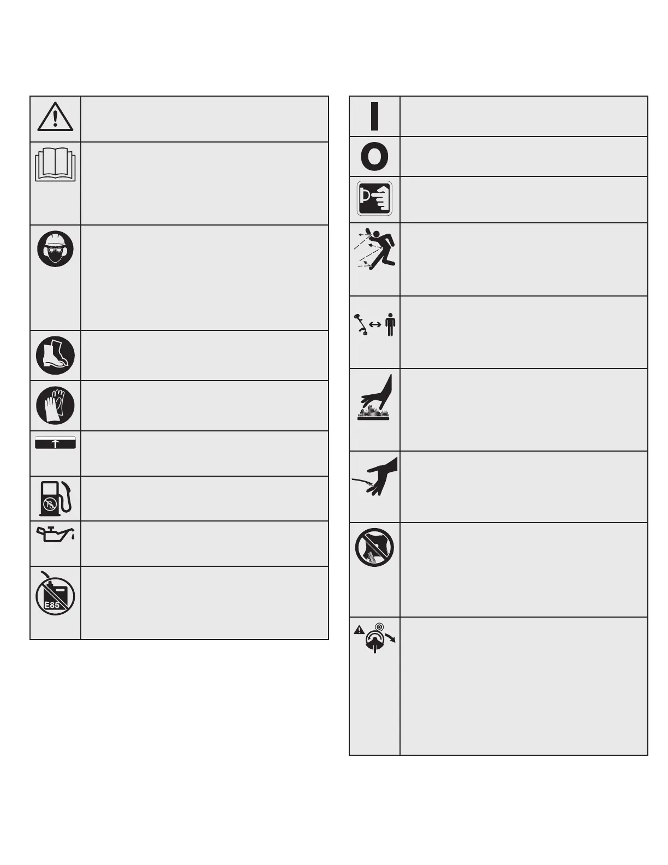The width and height of the screenshot is (668, 865).
Task: Click the circle Off symbol
Action: (374, 157)
